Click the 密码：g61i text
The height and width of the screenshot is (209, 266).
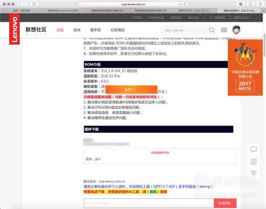click(93, 159)
